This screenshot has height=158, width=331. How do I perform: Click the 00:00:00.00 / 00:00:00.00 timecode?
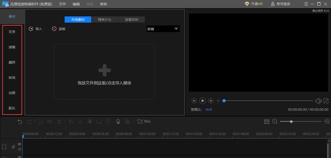tap(308, 109)
